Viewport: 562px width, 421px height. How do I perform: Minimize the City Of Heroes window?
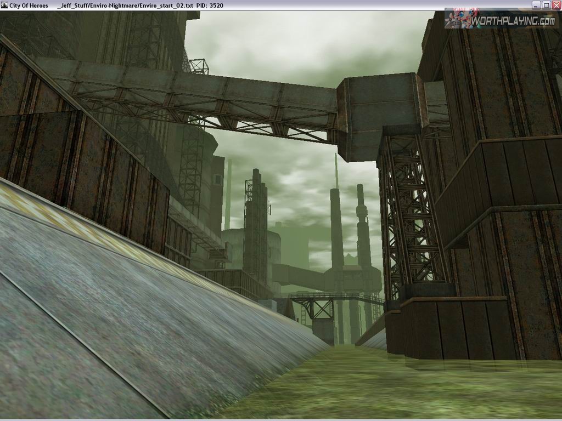tap(536, 5)
